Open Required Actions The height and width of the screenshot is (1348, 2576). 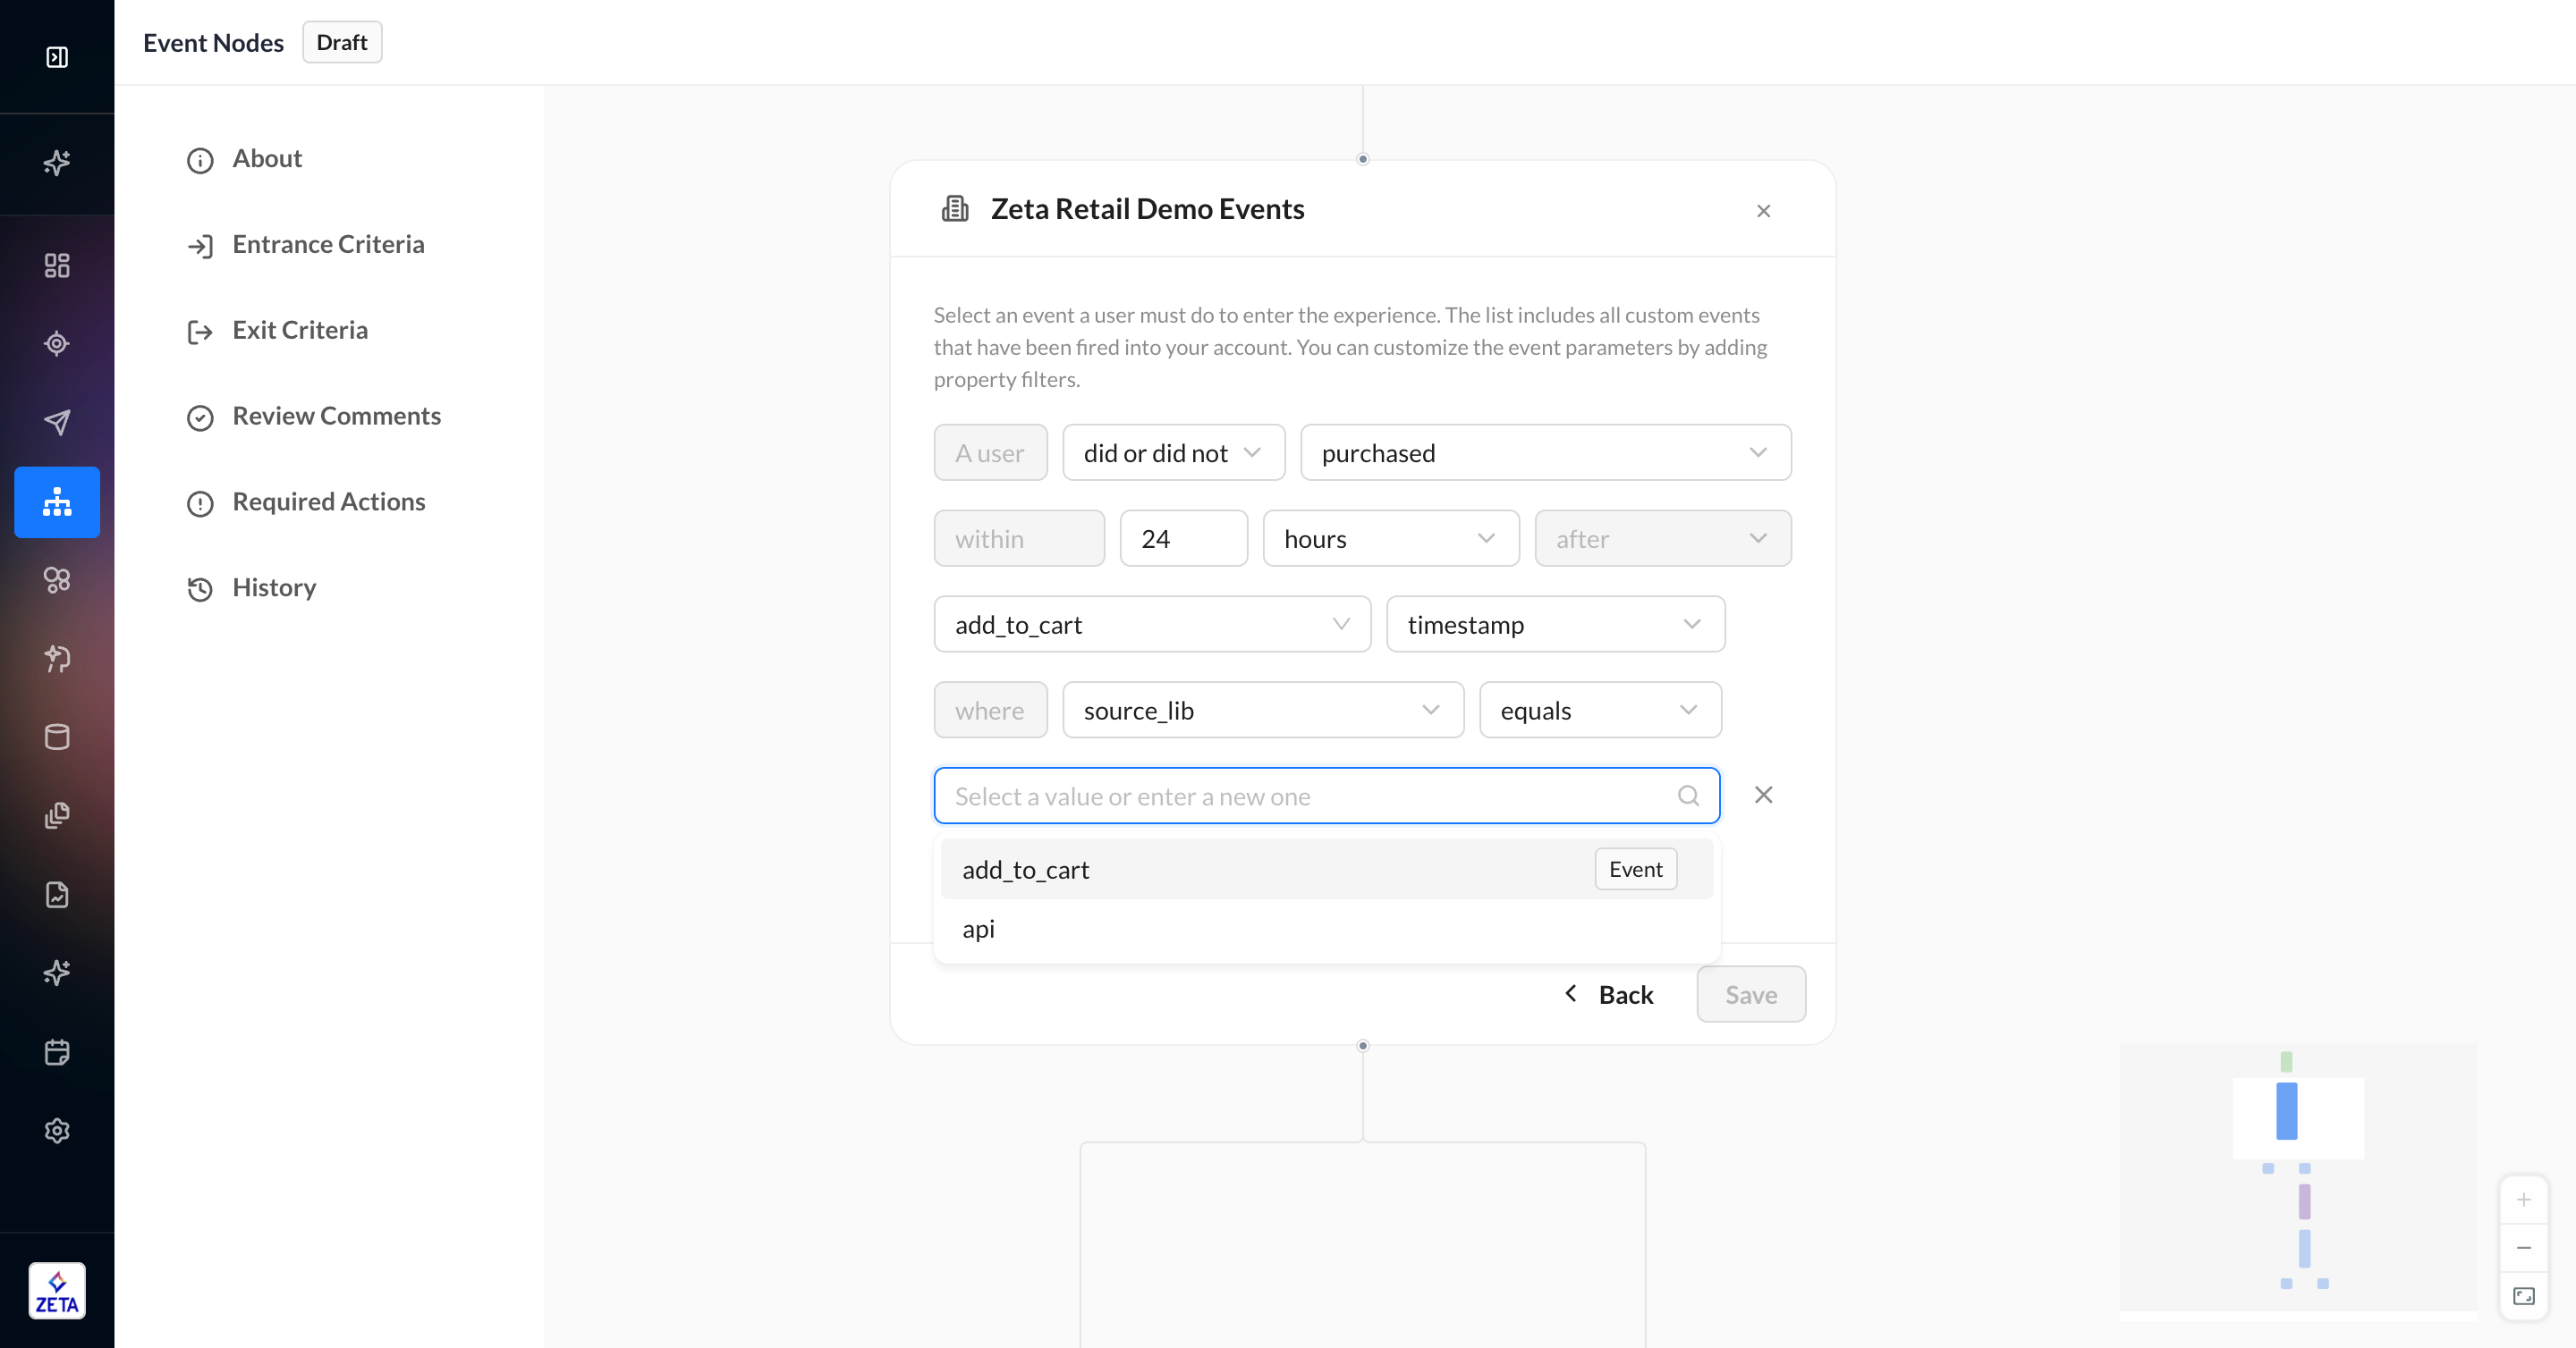(x=305, y=502)
